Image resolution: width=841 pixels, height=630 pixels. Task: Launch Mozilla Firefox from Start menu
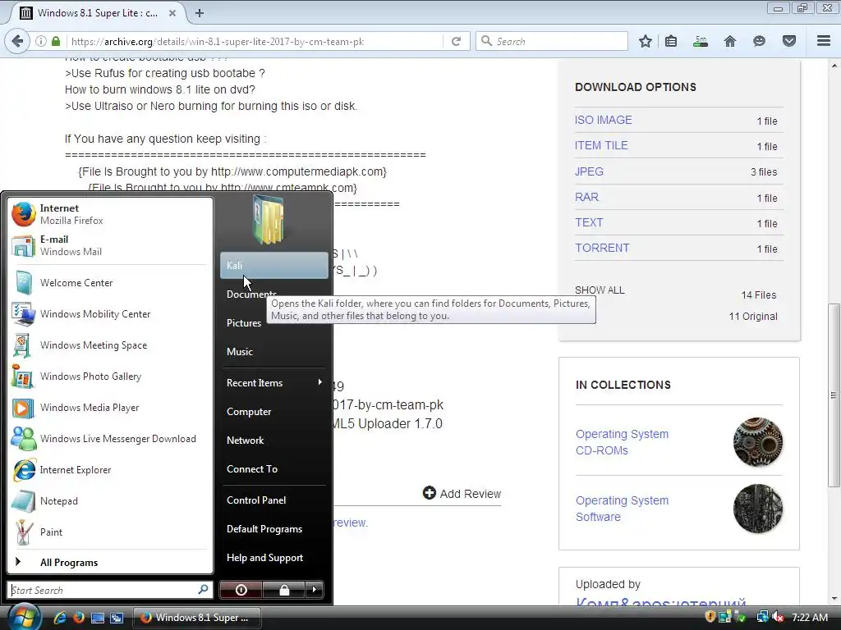click(x=109, y=214)
